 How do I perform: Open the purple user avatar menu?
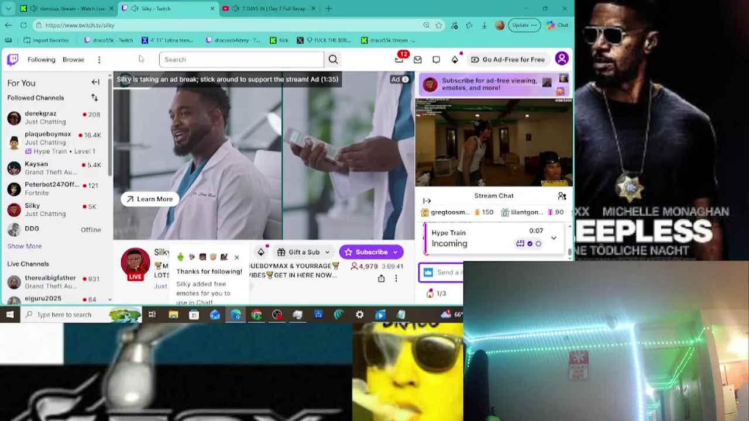click(562, 58)
